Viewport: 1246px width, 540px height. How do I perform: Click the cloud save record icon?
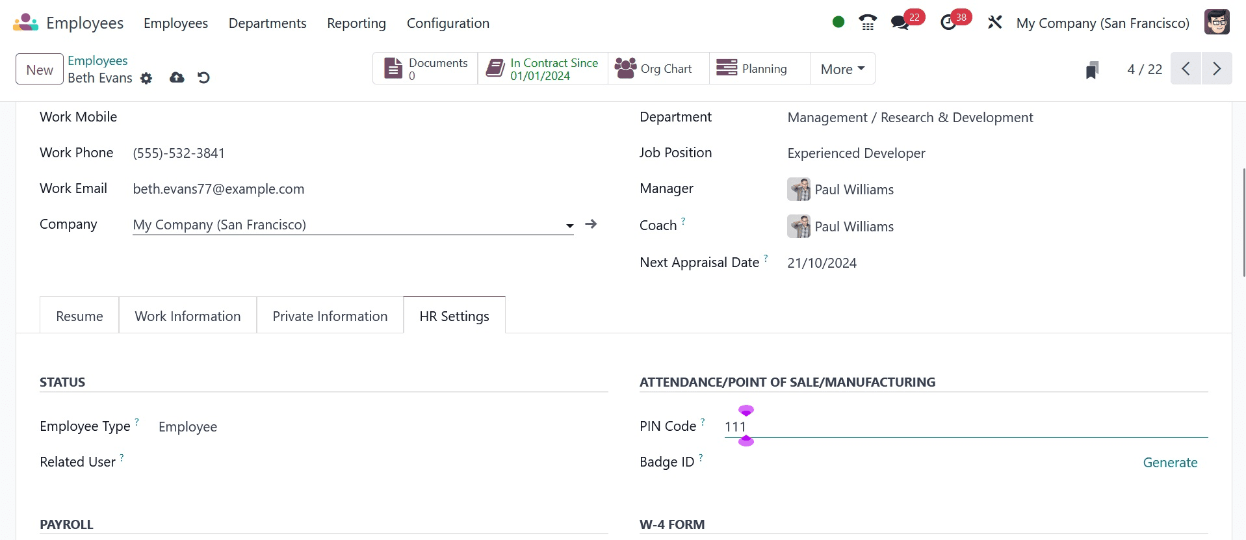pos(177,78)
